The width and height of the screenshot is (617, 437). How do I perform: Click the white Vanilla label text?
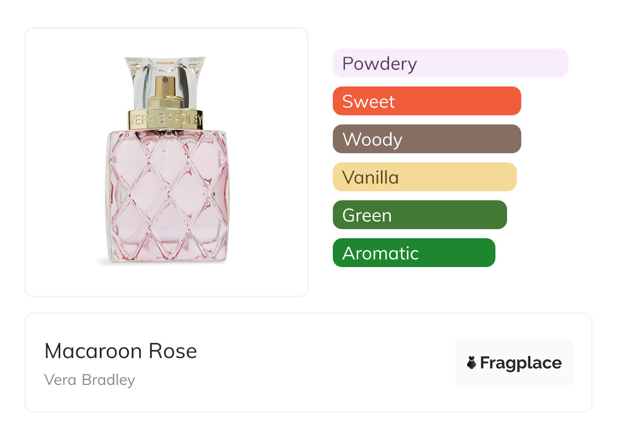pos(370,178)
